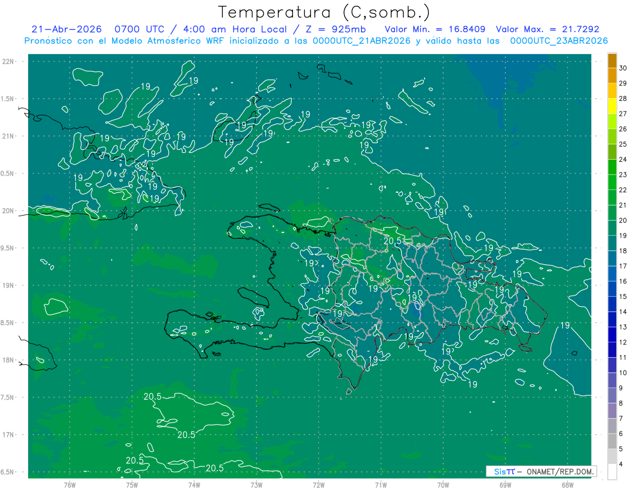Click the Temperatura (C,somb.) title
The height and width of the screenshot is (492, 637).
coord(324,12)
